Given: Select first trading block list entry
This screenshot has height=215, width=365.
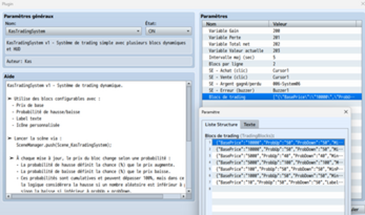Looking at the screenshot, I should tap(278, 142).
